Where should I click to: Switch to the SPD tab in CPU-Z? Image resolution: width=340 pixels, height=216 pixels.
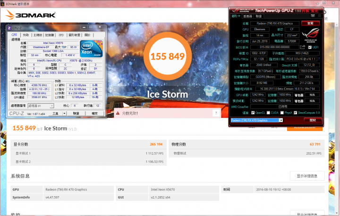61,35
